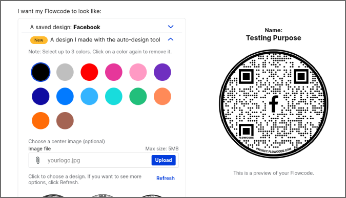346x198 pixels.
Task: Choose the sky blue color swatch
Action: pyautogui.click(x=89, y=96)
